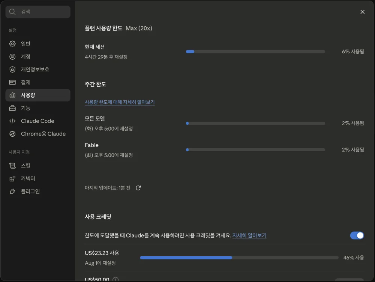Open the 커넥터 customization page
Screen dimensions: 375x282
tap(38, 179)
